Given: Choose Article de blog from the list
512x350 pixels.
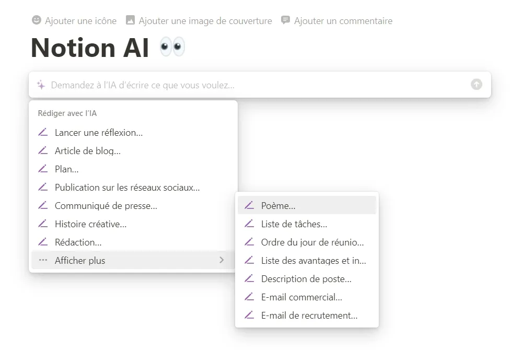Looking at the screenshot, I should pos(133,151).
